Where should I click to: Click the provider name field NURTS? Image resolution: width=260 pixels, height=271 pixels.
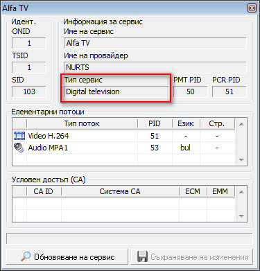point(155,67)
